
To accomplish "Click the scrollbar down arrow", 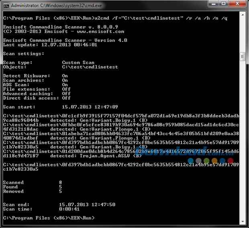I will click(243, 222).
